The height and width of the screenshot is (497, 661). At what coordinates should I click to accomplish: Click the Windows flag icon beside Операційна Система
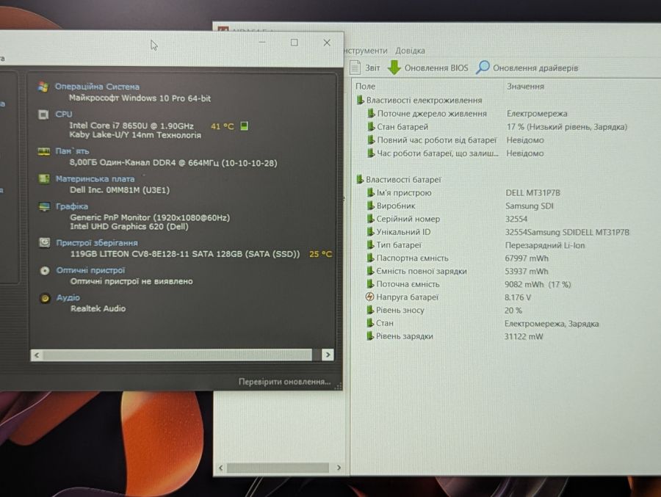pos(43,87)
